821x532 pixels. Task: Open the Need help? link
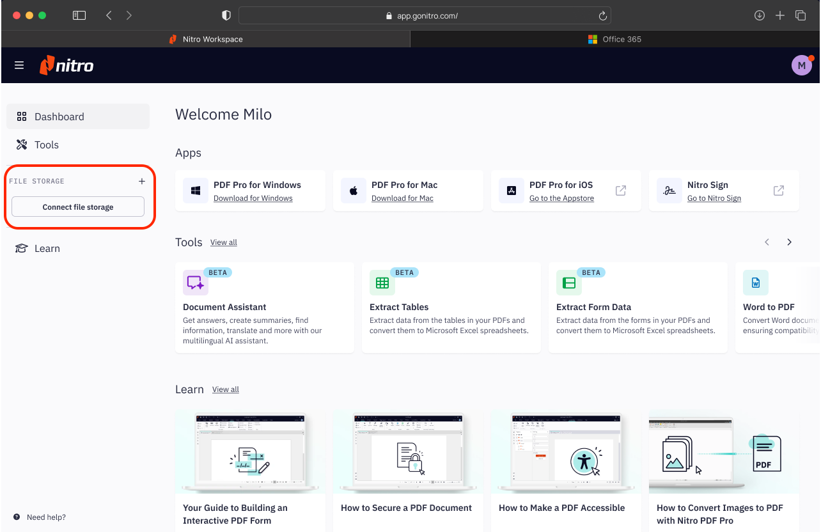point(46,517)
